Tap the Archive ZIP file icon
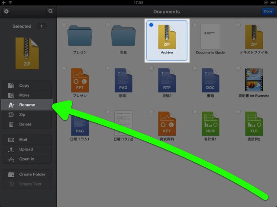This screenshot has width=277, height=207. (x=167, y=37)
